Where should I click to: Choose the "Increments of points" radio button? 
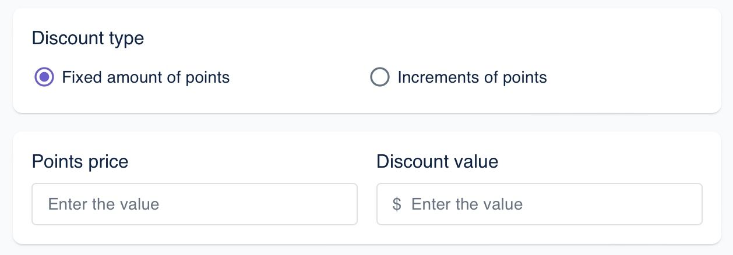click(x=380, y=77)
